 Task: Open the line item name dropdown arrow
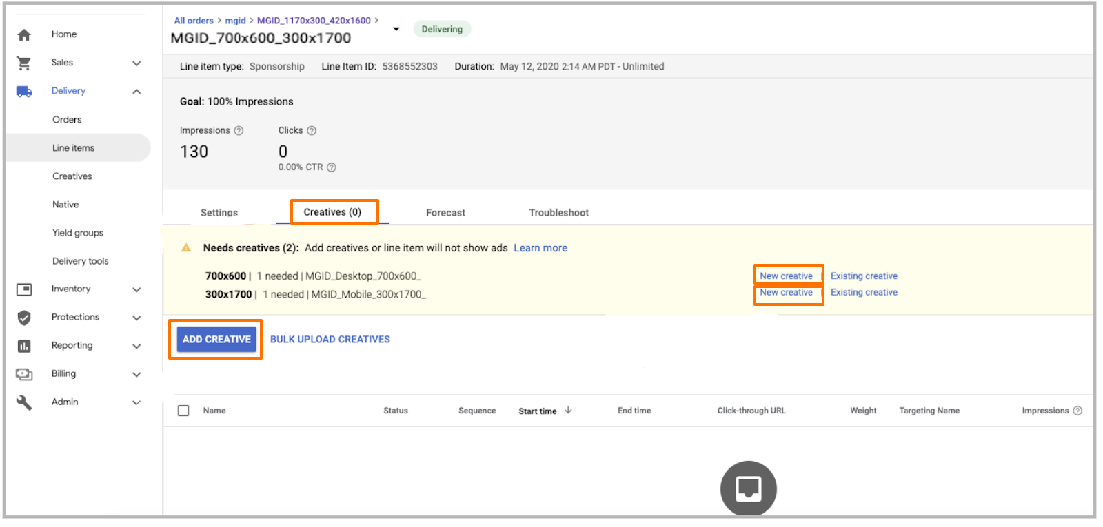(396, 29)
